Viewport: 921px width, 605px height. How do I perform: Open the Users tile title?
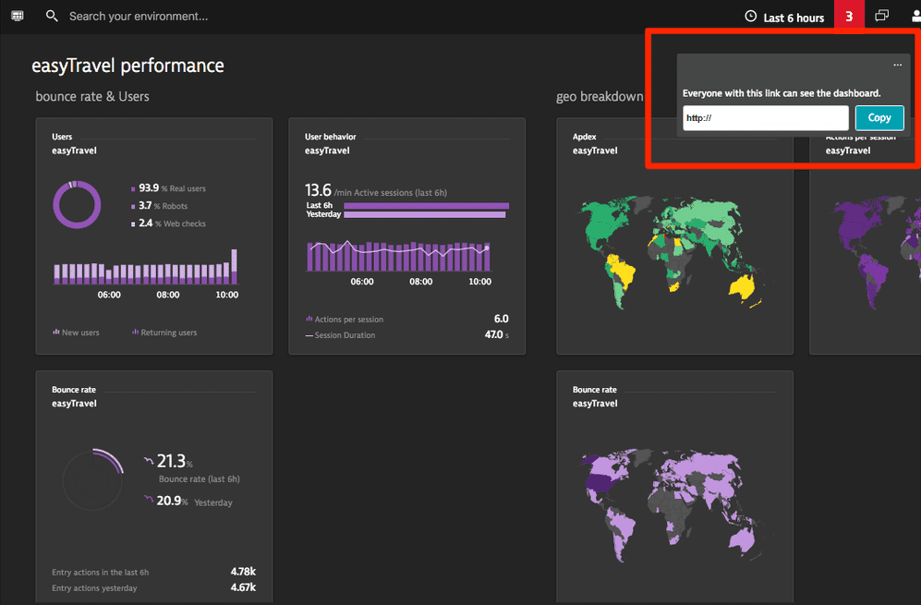pos(62,137)
